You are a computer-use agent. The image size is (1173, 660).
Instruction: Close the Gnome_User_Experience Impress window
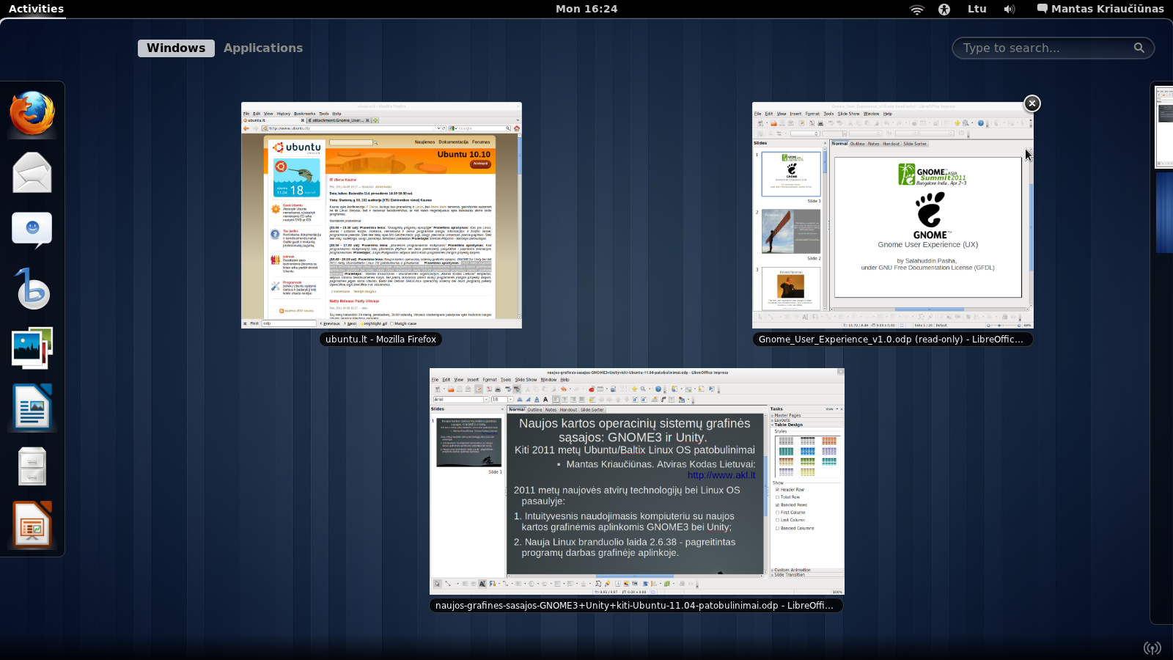(x=1032, y=103)
